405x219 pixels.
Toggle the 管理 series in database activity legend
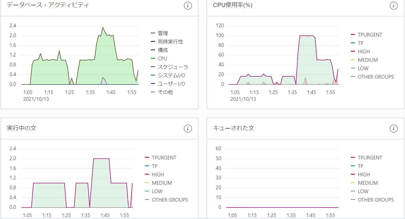pyautogui.click(x=164, y=33)
